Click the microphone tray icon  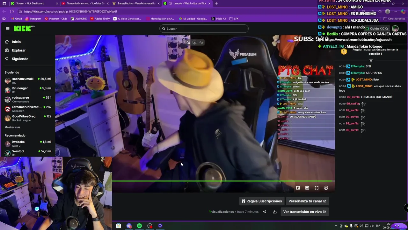tap(351, 226)
